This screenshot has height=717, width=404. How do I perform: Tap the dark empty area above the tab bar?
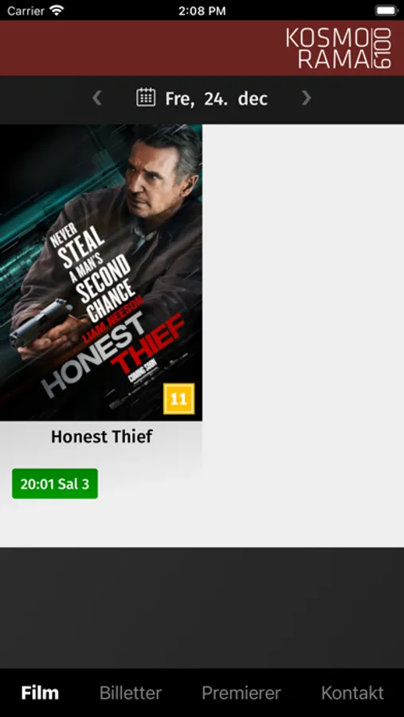(202, 608)
